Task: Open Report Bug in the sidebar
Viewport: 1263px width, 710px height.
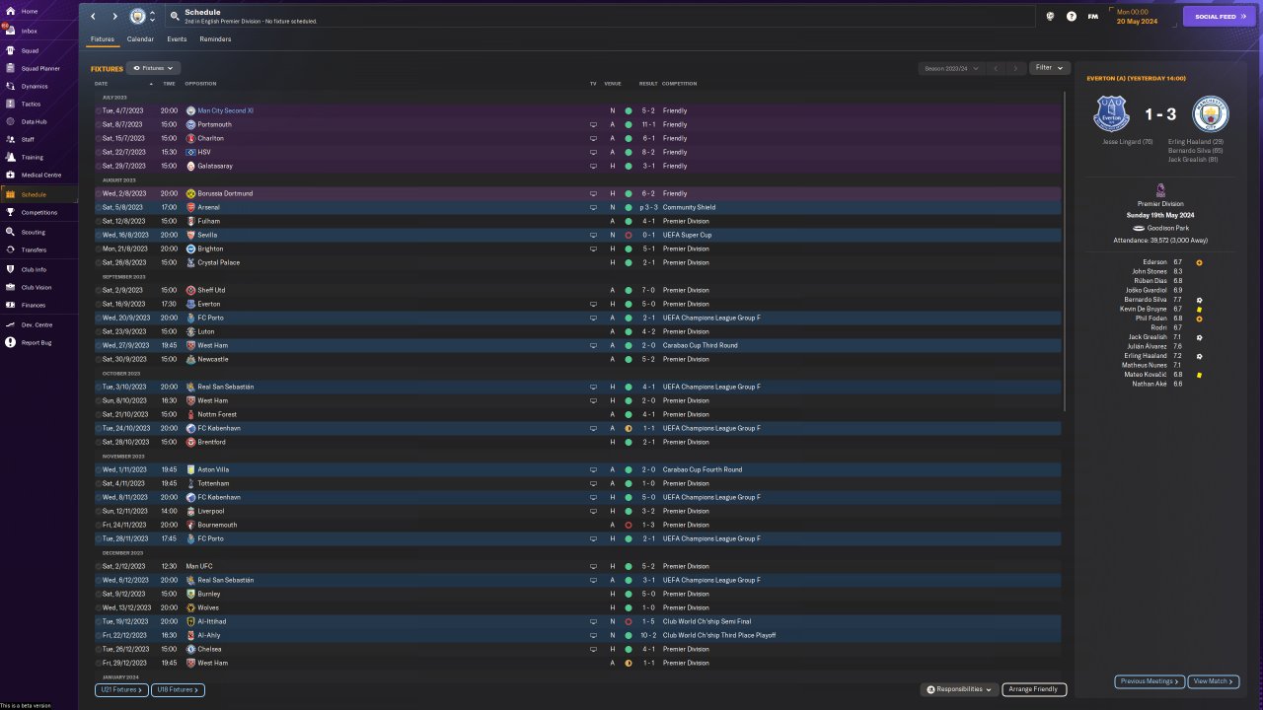Action: pyautogui.click(x=39, y=342)
